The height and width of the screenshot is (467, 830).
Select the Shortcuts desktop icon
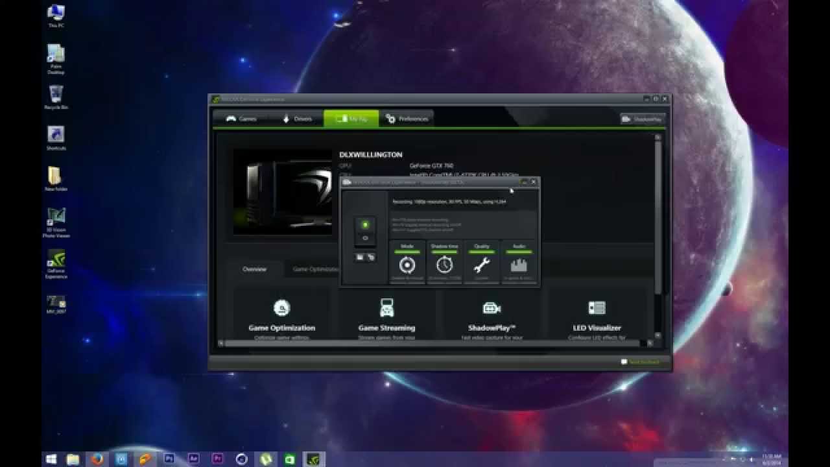pyautogui.click(x=56, y=138)
